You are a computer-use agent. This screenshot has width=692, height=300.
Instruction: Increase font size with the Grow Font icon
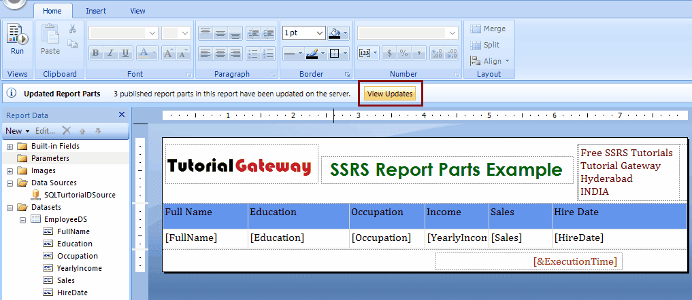tap(167, 54)
